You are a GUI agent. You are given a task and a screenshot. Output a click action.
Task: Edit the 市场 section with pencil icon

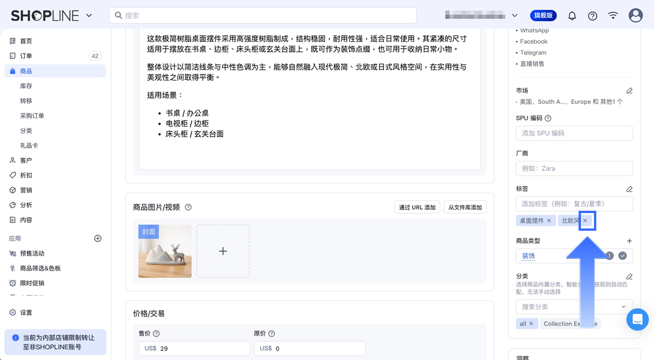pos(629,91)
